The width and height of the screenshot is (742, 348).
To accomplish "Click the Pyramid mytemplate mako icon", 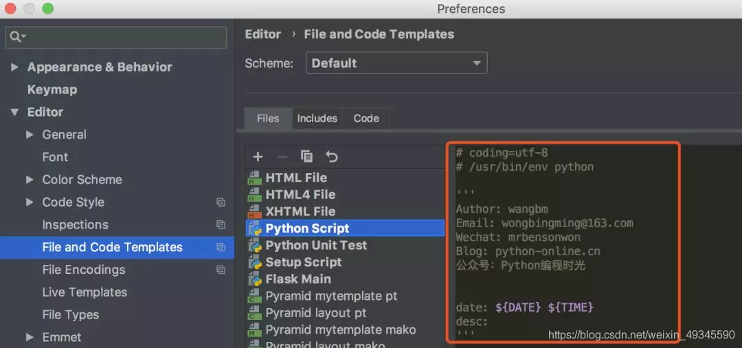I will tap(255, 330).
